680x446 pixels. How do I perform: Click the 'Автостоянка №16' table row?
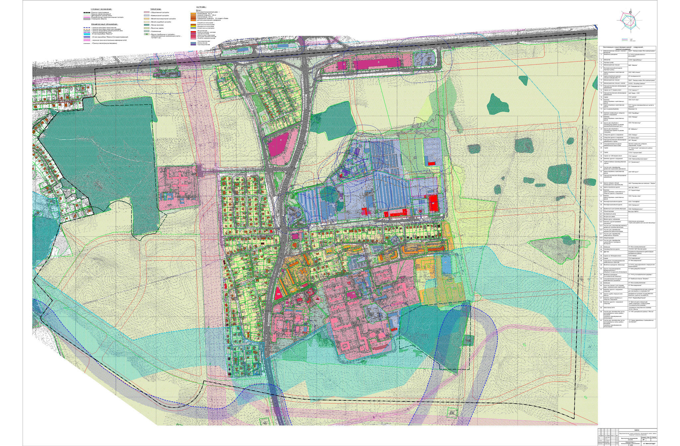[628, 308]
